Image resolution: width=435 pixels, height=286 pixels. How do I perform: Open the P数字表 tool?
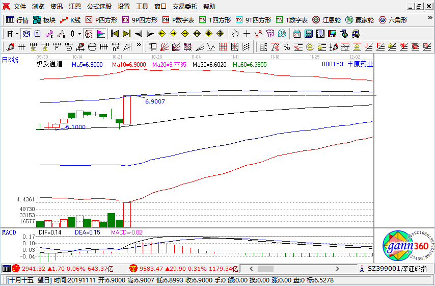[x=178, y=20]
